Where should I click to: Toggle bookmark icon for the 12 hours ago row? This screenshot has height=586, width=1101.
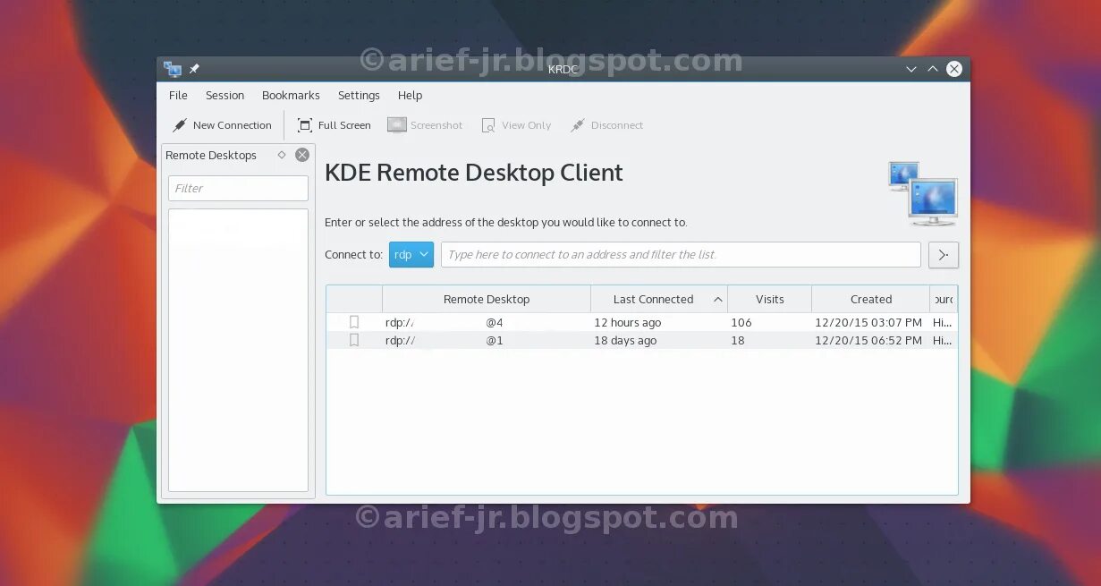point(354,322)
